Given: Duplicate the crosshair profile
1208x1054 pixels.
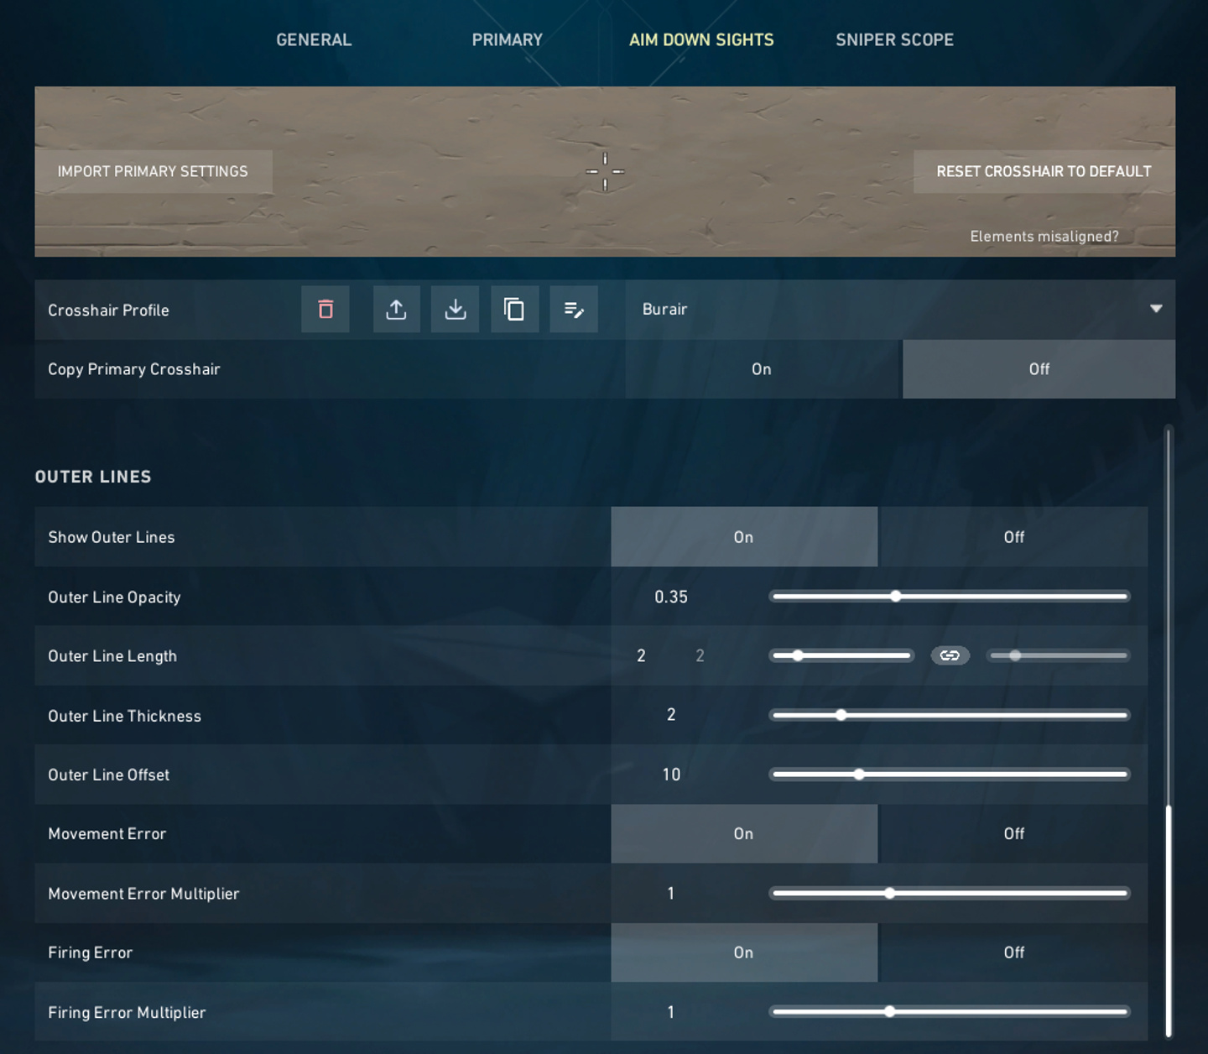Looking at the screenshot, I should 514,310.
